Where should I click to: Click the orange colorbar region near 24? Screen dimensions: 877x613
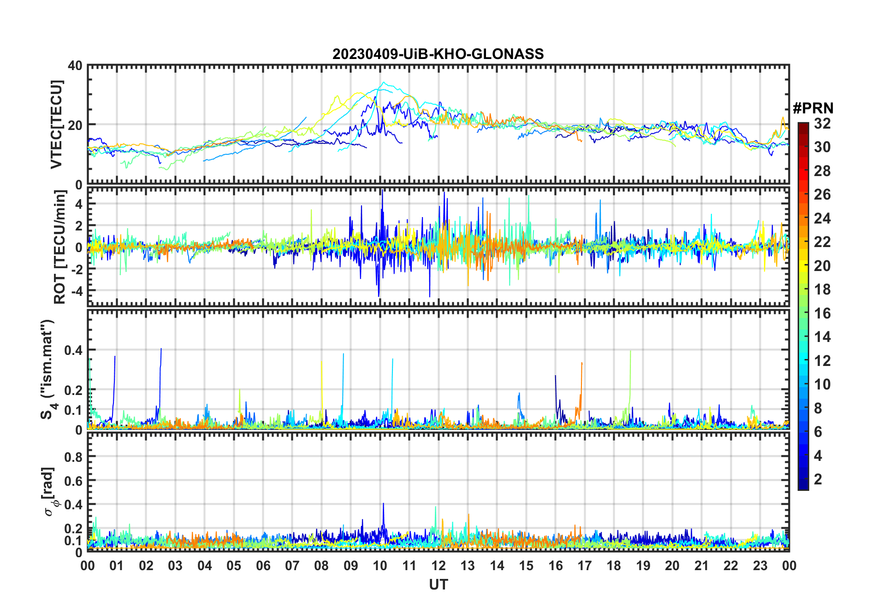click(x=803, y=218)
